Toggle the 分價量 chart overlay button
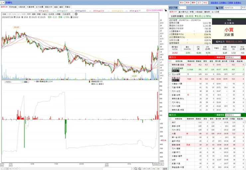 tap(58, 14)
